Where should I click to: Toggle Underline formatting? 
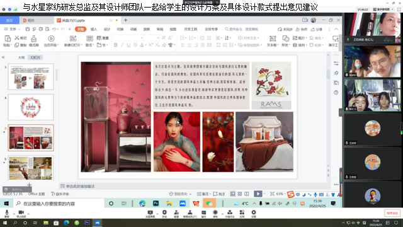coord(128,45)
